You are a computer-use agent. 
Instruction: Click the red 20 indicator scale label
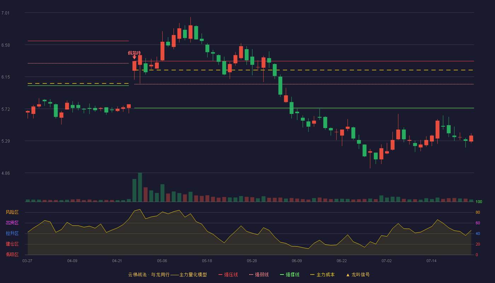pyautogui.click(x=478, y=244)
